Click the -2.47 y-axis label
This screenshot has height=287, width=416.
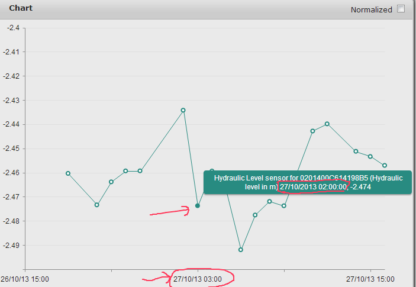tap(11, 197)
